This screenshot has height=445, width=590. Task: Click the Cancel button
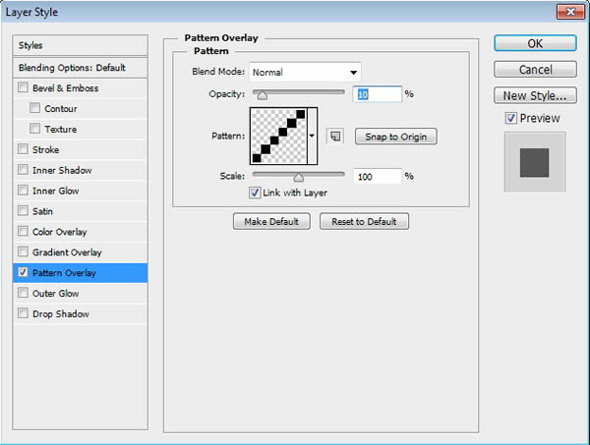(535, 69)
